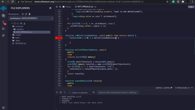Fold code at line 59

[62, 24]
